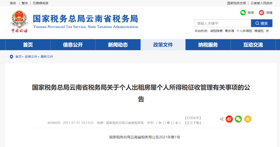280x147 pixels.
Task: Click hot word 营改增
Action: [x=230, y=31]
